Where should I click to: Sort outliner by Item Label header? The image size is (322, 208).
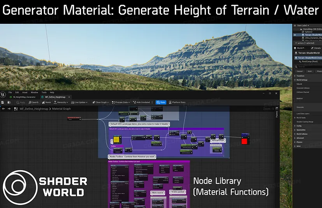303,25
